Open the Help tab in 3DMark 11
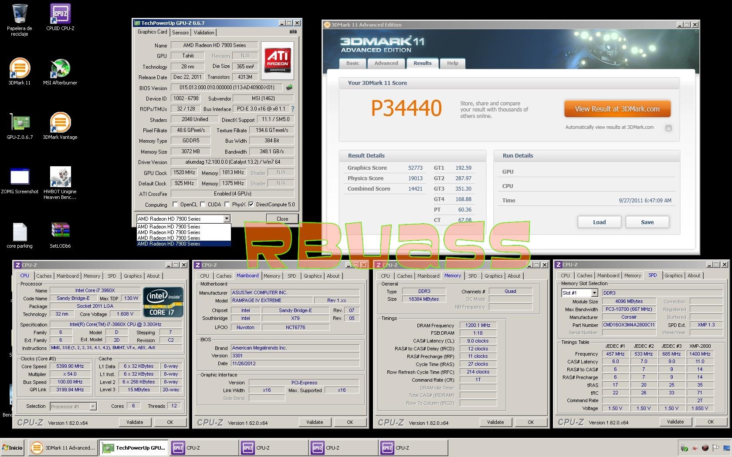The image size is (732, 457). pyautogui.click(x=452, y=63)
